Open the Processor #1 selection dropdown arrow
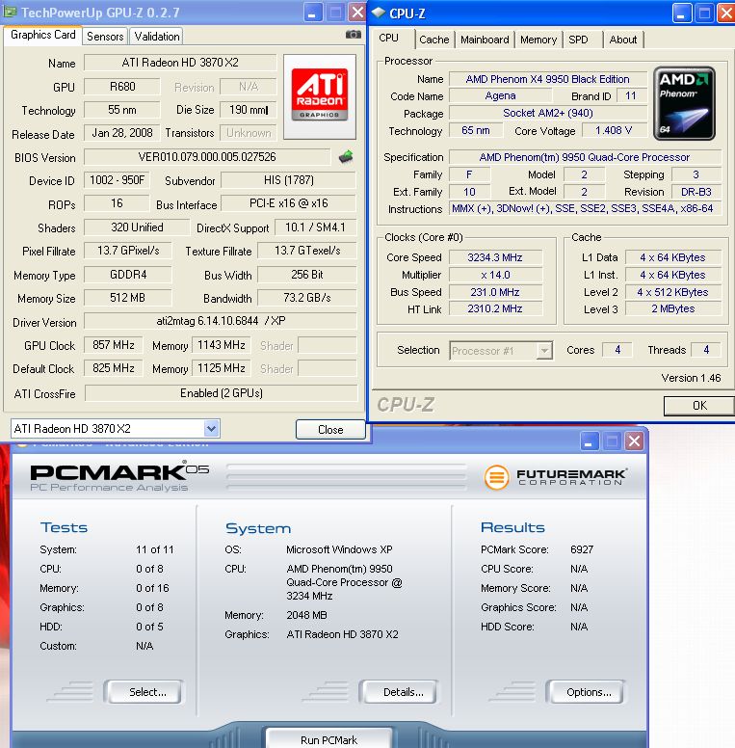Screen dimensions: 735x748 [x=544, y=351]
